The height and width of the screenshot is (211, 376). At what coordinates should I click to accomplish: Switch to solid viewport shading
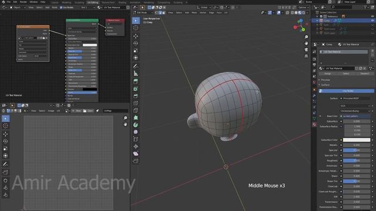point(296,12)
